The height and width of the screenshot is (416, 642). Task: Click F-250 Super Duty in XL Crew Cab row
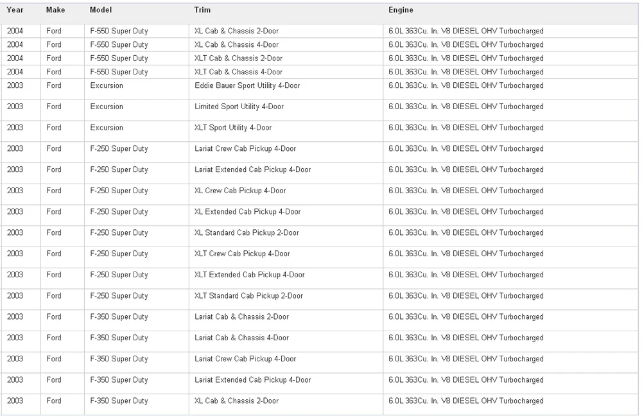coord(119,191)
